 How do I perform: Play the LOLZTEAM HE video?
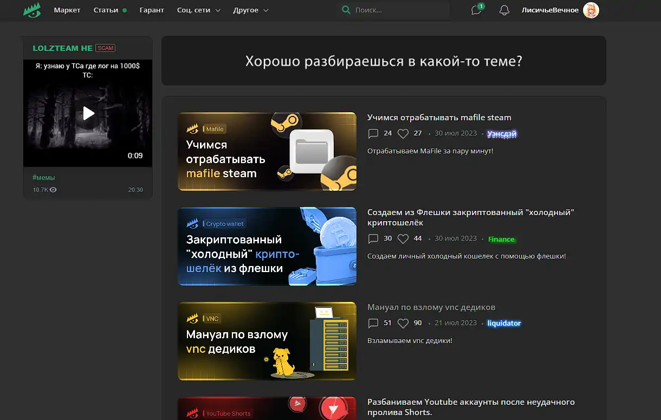point(89,113)
